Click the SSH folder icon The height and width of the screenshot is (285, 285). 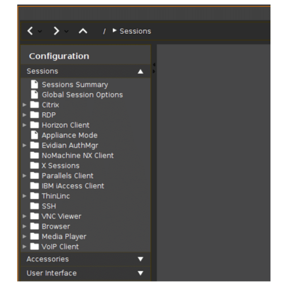tap(35, 206)
